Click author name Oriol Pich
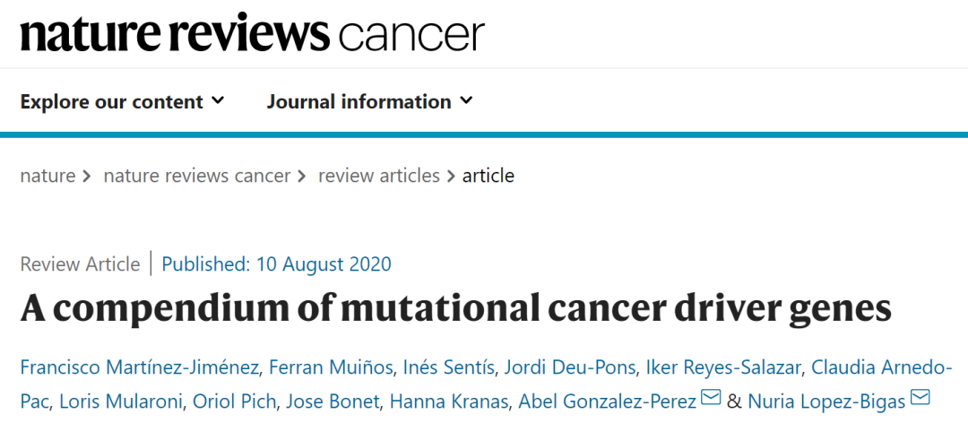The width and height of the screenshot is (968, 432). (x=236, y=401)
